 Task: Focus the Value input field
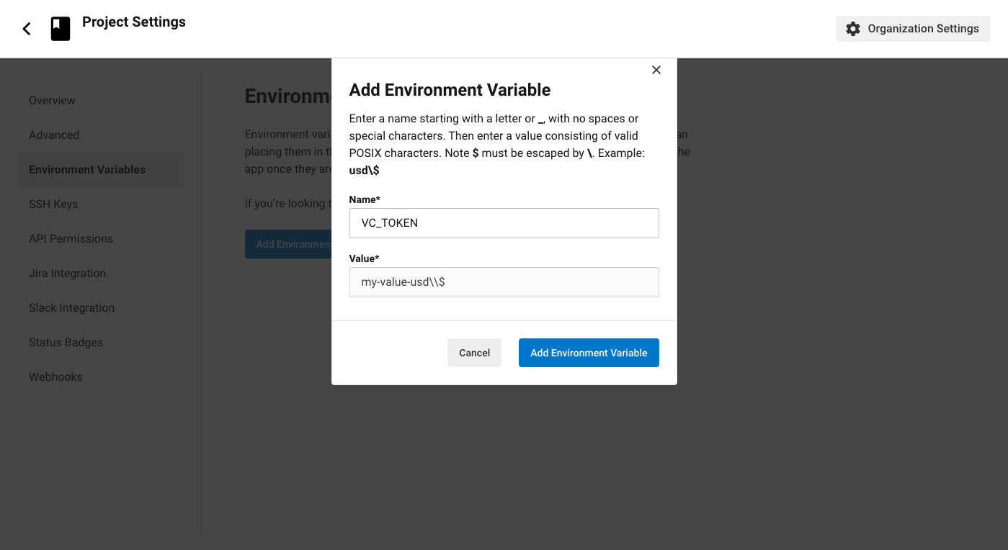coord(504,282)
